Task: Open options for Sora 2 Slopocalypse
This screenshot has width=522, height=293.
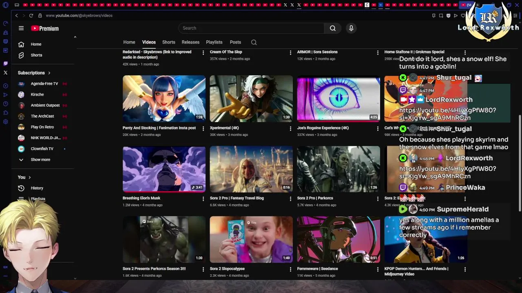Action: pos(290,269)
